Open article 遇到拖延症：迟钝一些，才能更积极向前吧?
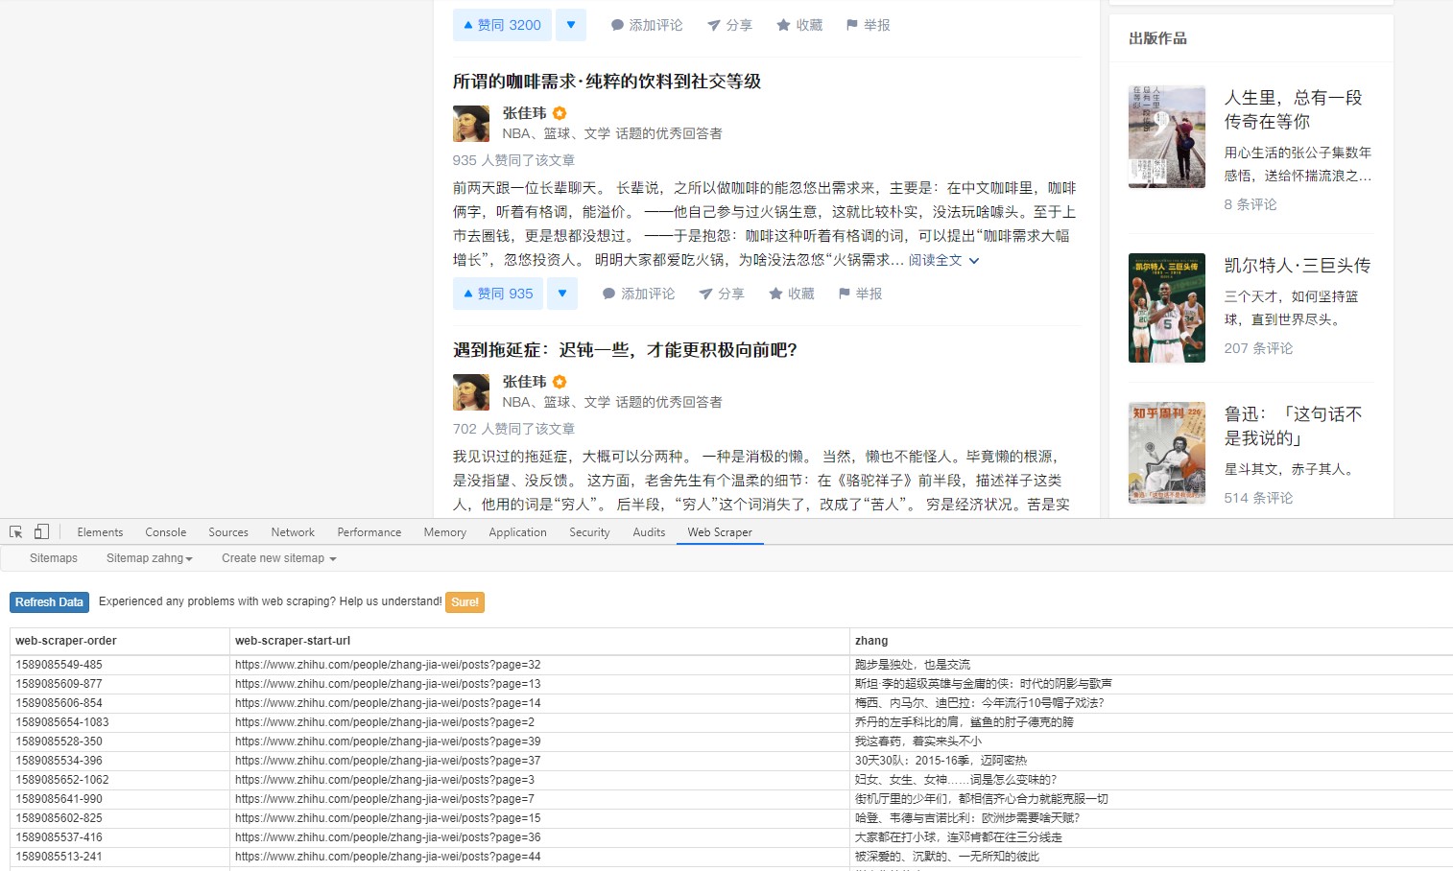The image size is (1453, 871). tap(625, 350)
